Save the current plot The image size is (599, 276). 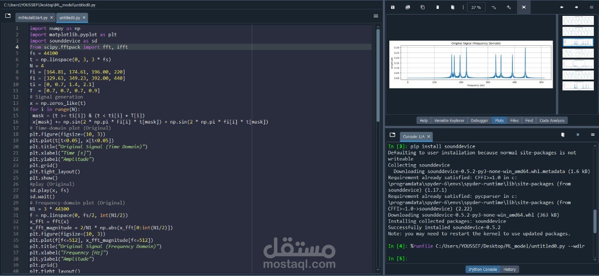click(393, 7)
